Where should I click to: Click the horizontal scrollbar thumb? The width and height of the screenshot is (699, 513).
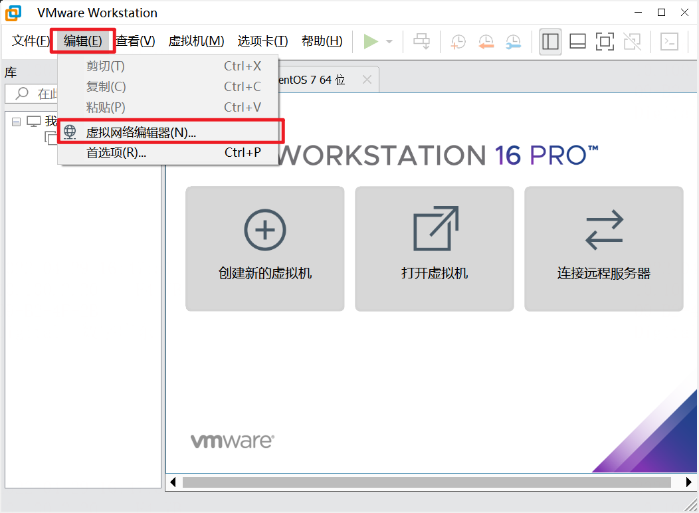427,482
